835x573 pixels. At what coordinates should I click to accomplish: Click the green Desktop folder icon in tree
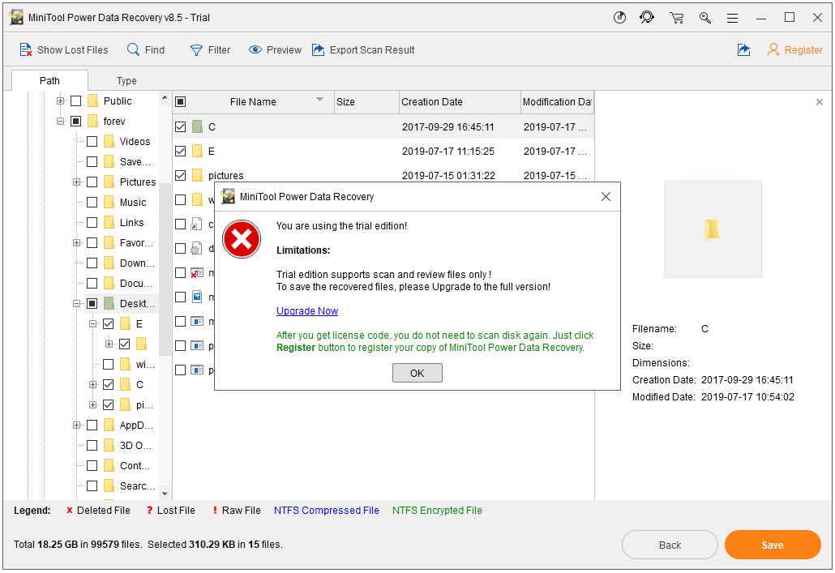(x=109, y=303)
